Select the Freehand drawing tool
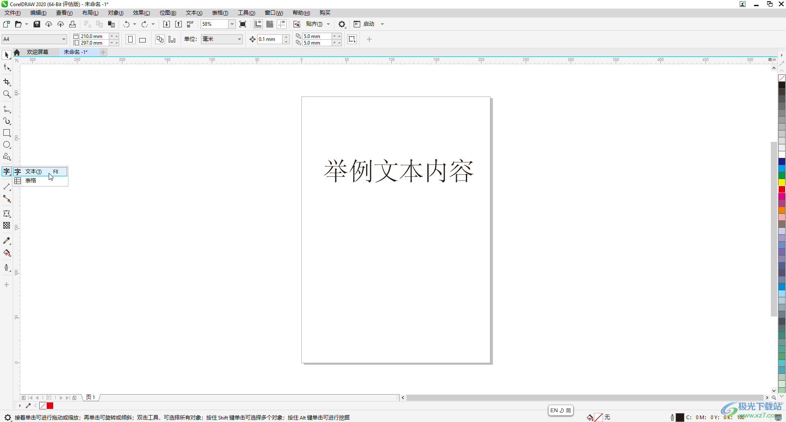The image size is (786, 422). point(7,109)
